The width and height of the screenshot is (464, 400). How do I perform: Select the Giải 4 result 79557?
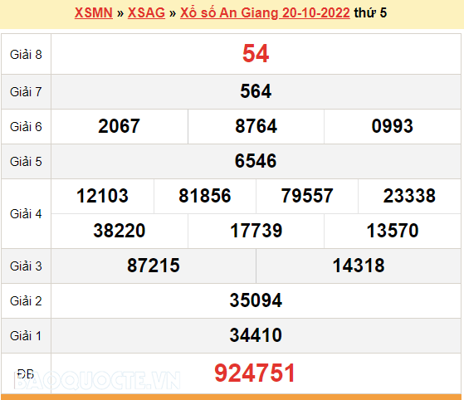point(307,196)
